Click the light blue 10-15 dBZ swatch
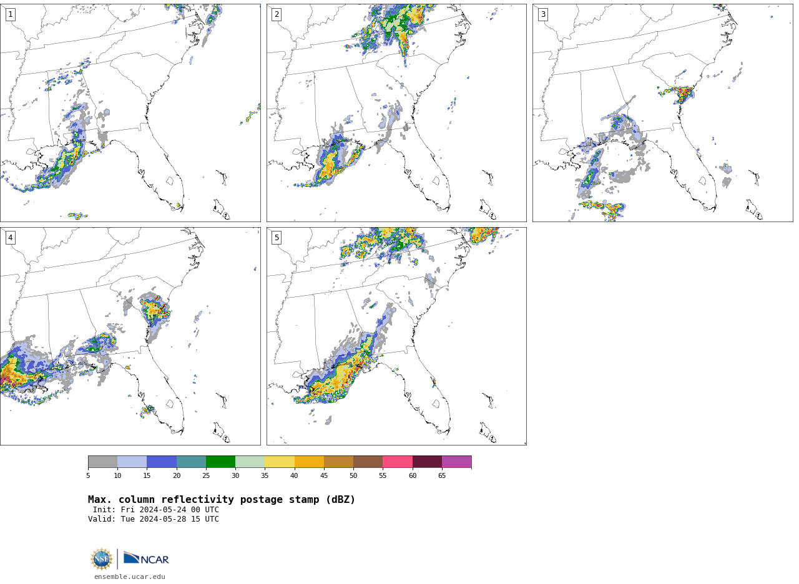The image size is (799, 584). coord(132,462)
